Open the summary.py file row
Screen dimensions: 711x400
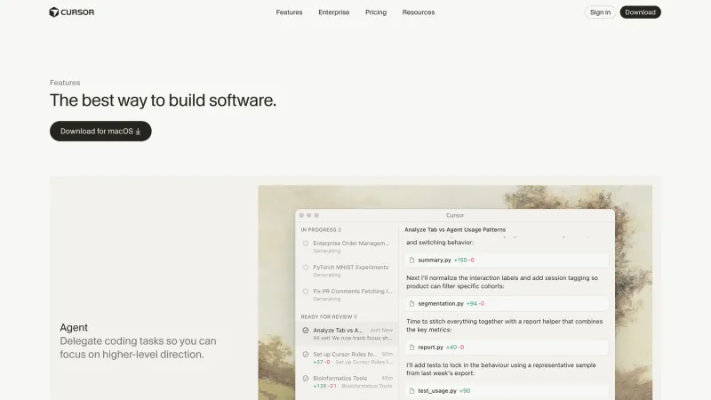[x=507, y=260]
